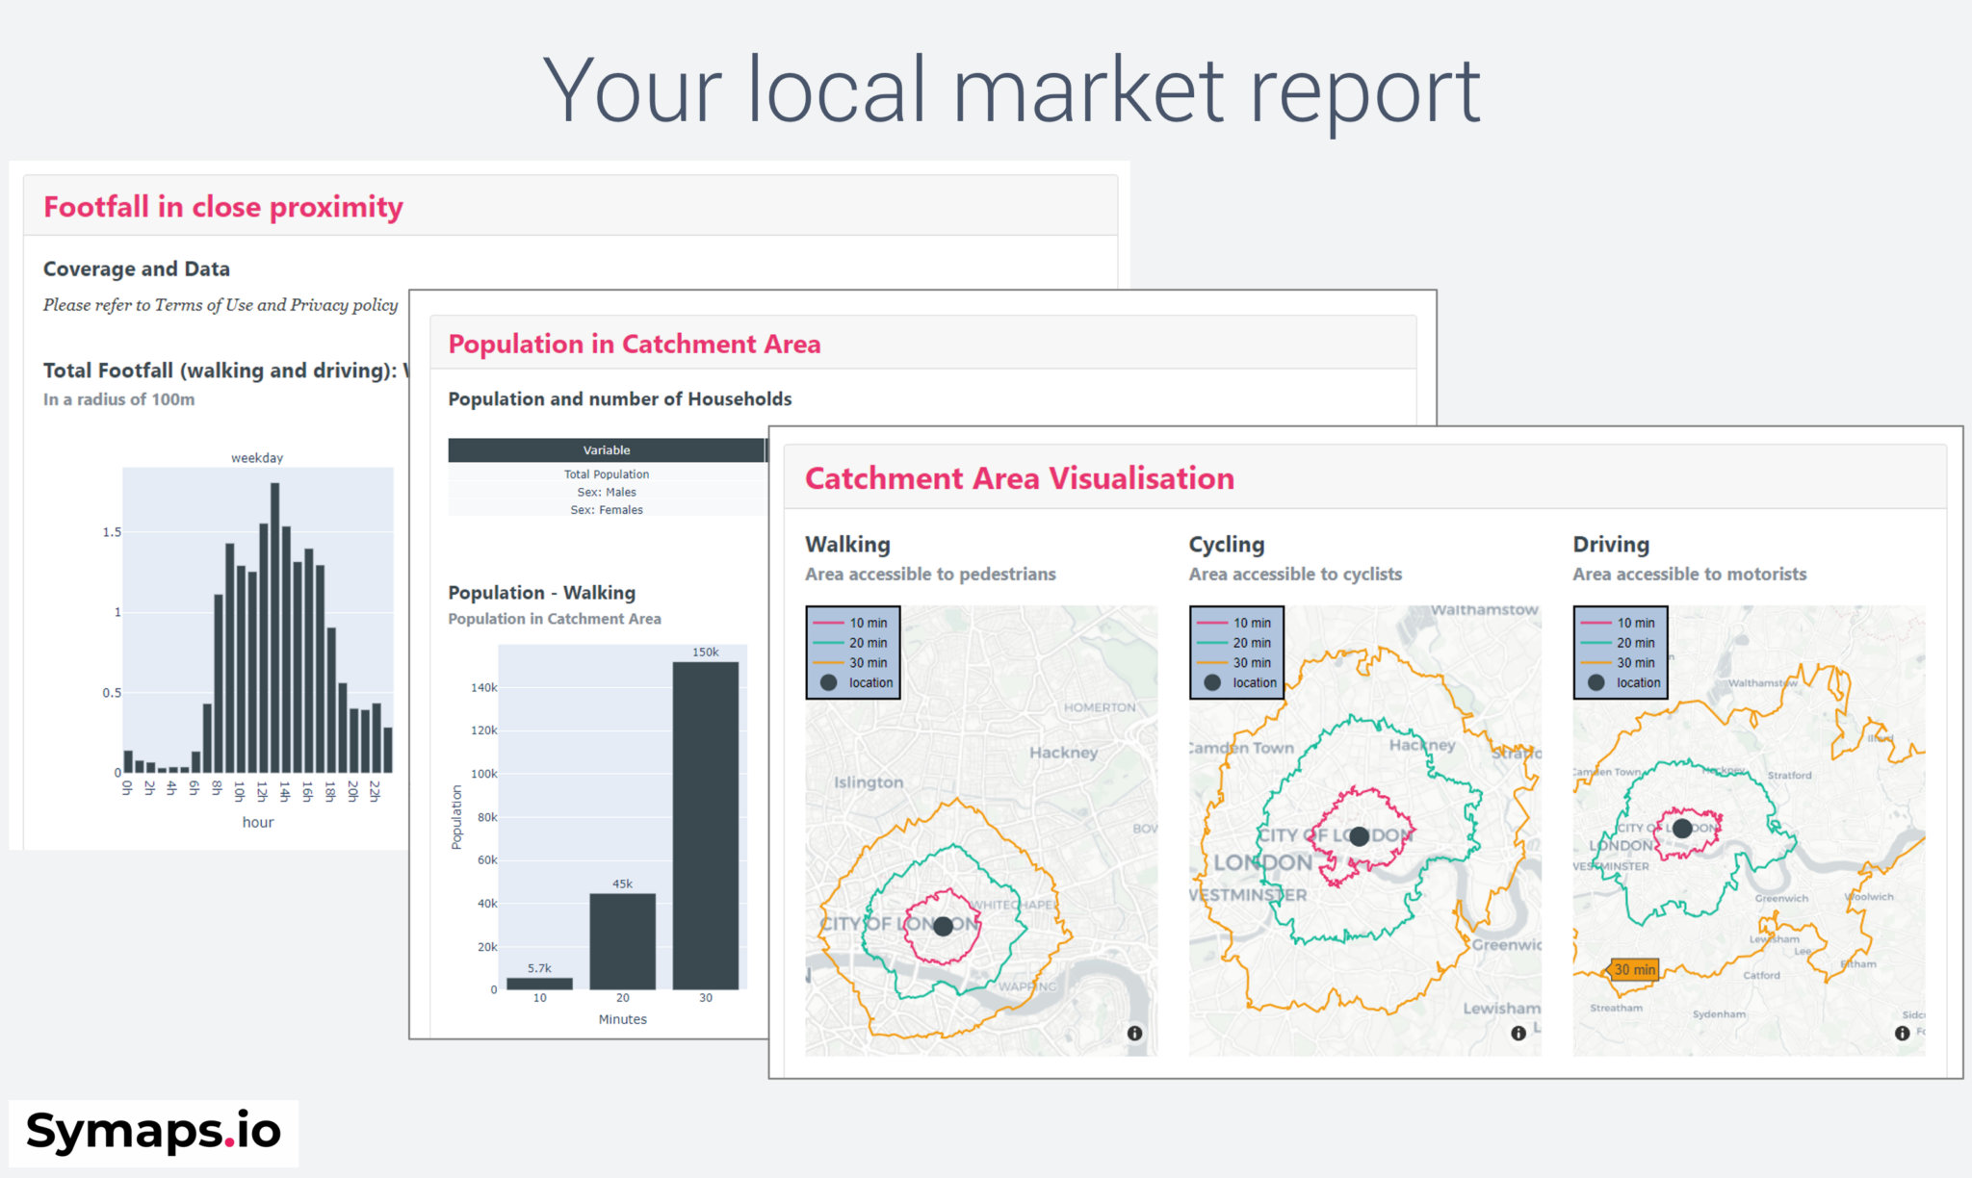The height and width of the screenshot is (1178, 1972).
Task: Toggle 30 min legend entry in Cycling map
Action: coord(1235,663)
